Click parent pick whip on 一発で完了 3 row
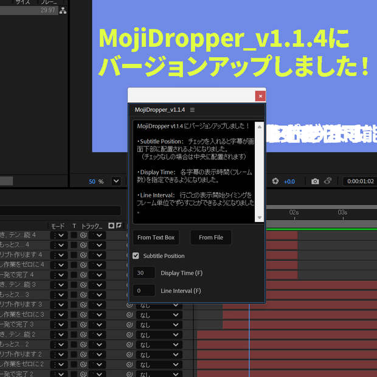This screenshot has width=377, height=377. [130, 325]
